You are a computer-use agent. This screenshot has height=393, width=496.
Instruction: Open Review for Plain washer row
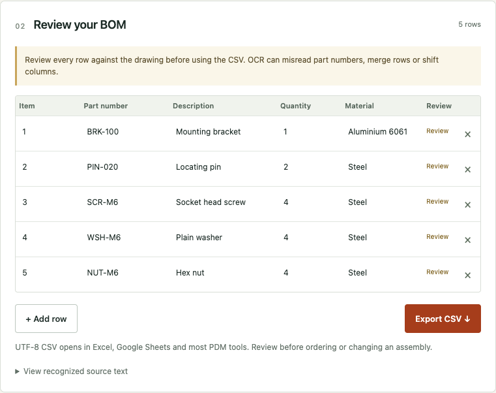tap(437, 236)
